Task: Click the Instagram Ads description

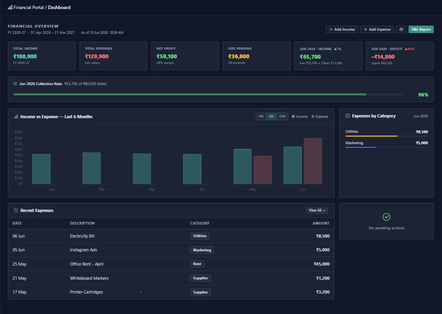Action: (x=84, y=250)
